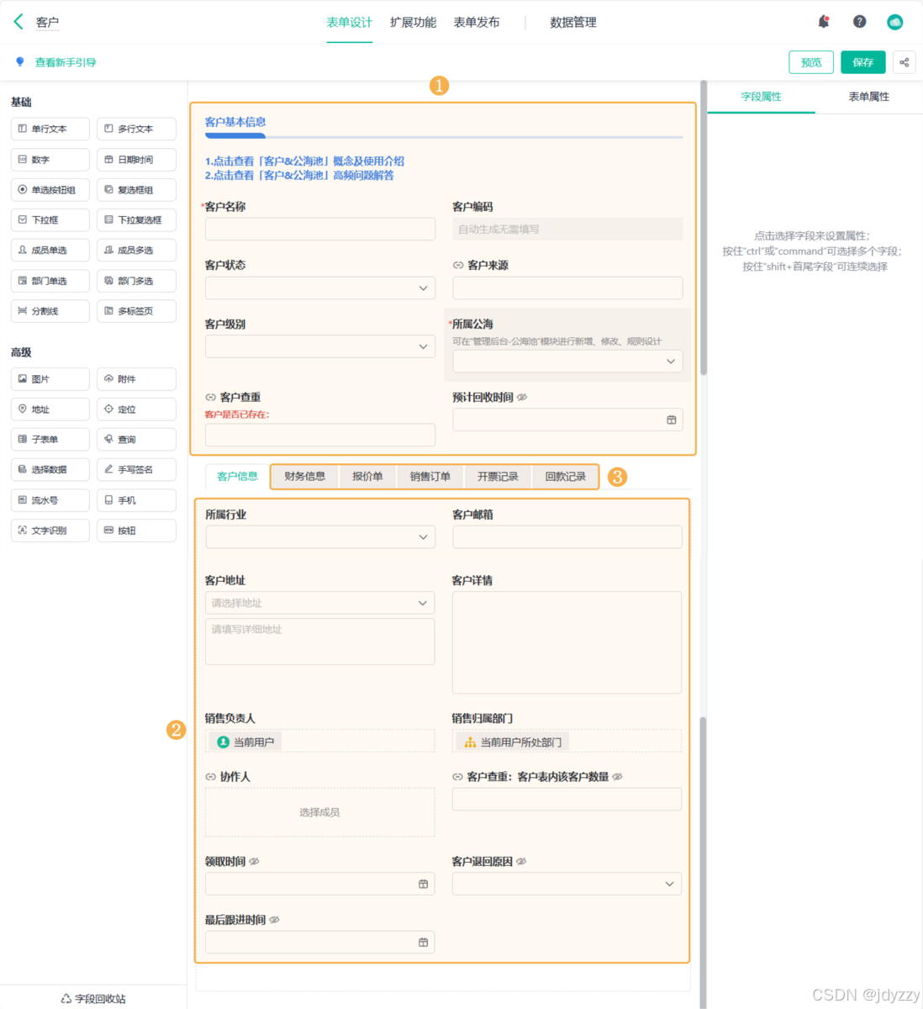923x1009 pixels.
Task: Click the share icon beside 保存
Action: 905,62
